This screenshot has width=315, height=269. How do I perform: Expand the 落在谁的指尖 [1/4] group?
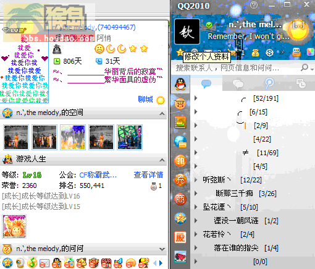[x=196, y=248]
